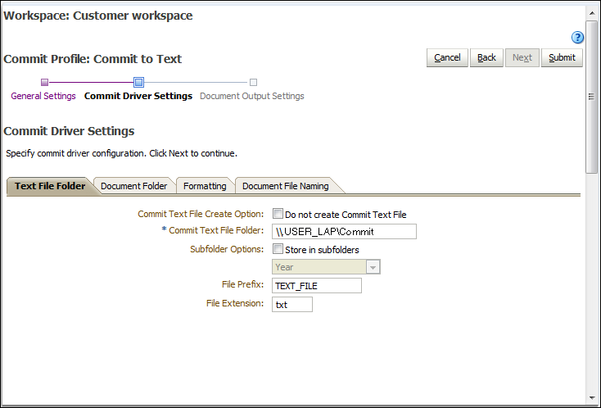Click the Cancel button
The image size is (601, 408).
click(x=447, y=57)
